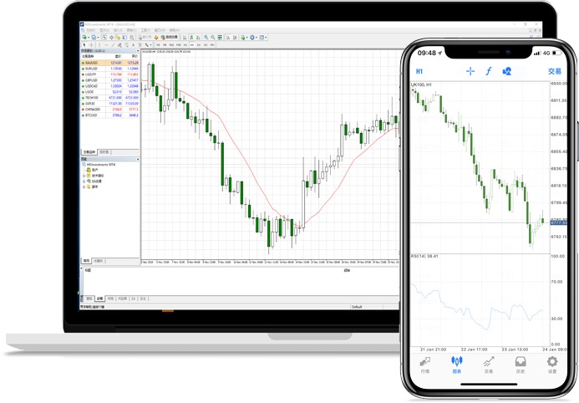Tap the indicators 'f' icon on phone

[489, 71]
